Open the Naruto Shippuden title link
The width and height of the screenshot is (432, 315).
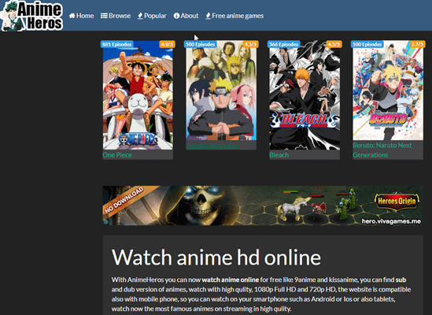pos(212,146)
